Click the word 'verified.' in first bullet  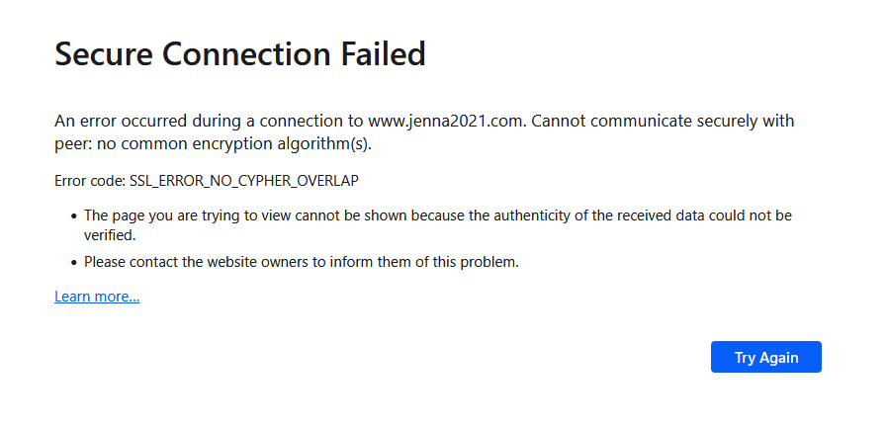pyautogui.click(x=109, y=236)
